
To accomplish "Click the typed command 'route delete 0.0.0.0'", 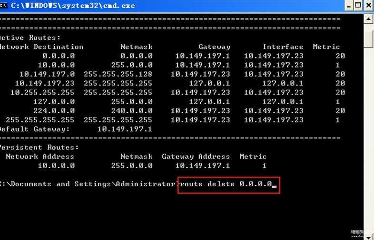I will click(x=226, y=184).
